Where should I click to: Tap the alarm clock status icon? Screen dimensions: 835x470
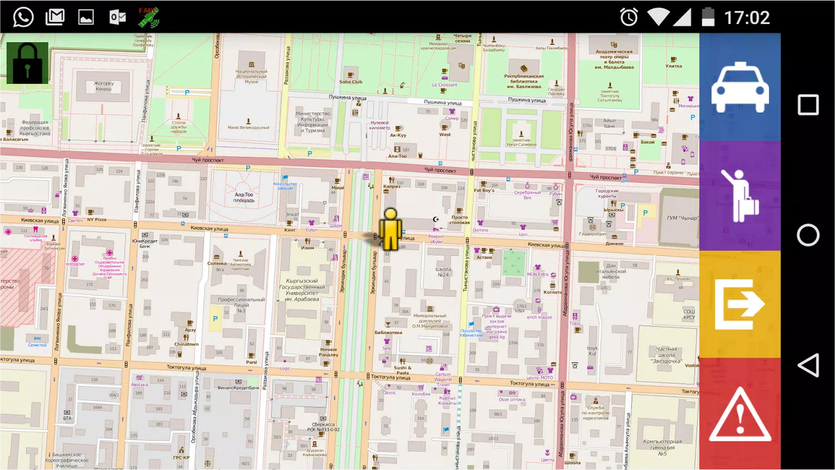point(629,17)
